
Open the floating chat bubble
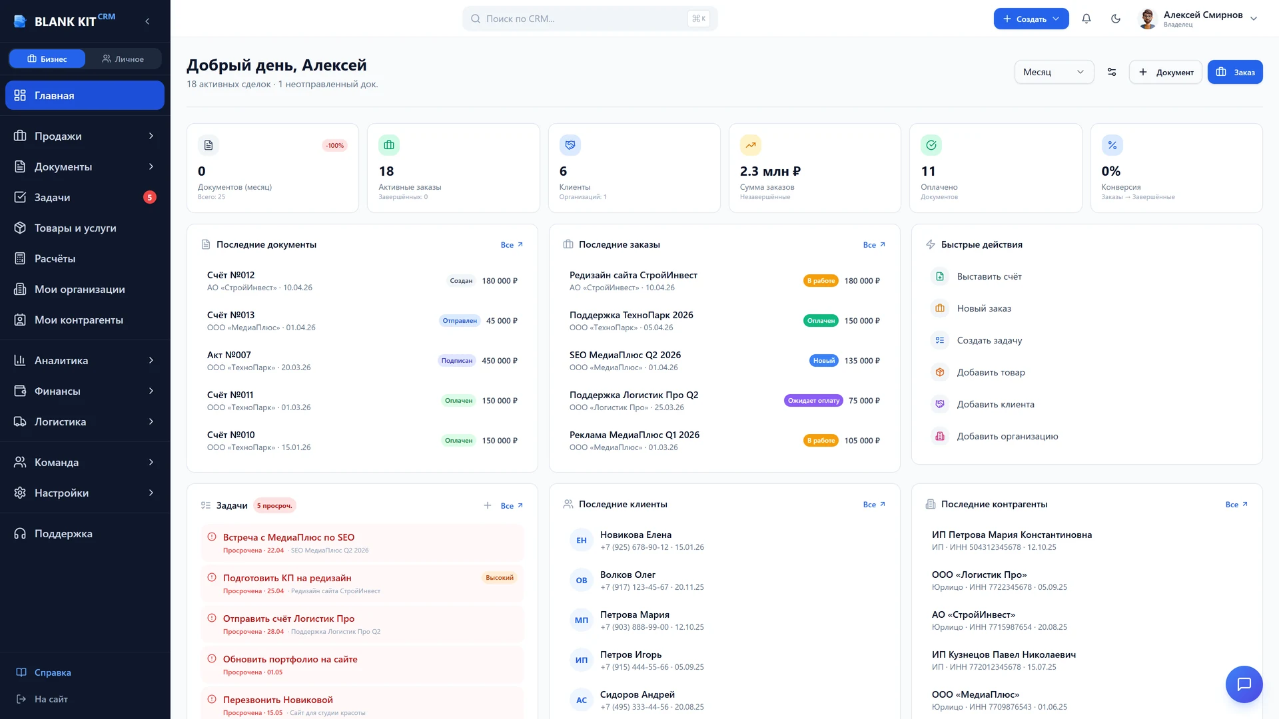(x=1244, y=684)
